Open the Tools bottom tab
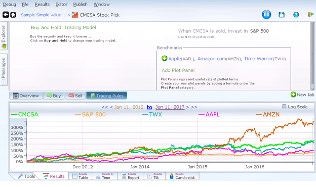The width and height of the screenshot is (316, 187). pos(26,176)
